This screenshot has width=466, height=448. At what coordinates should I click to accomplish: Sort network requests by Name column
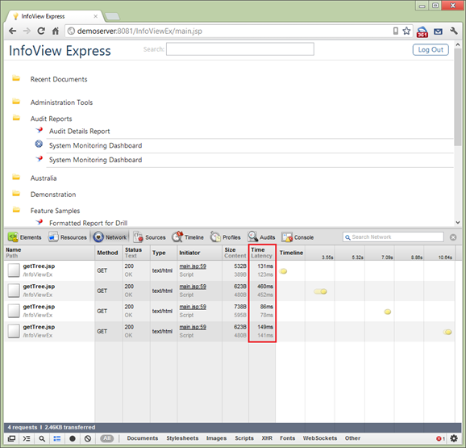pyautogui.click(x=49, y=253)
